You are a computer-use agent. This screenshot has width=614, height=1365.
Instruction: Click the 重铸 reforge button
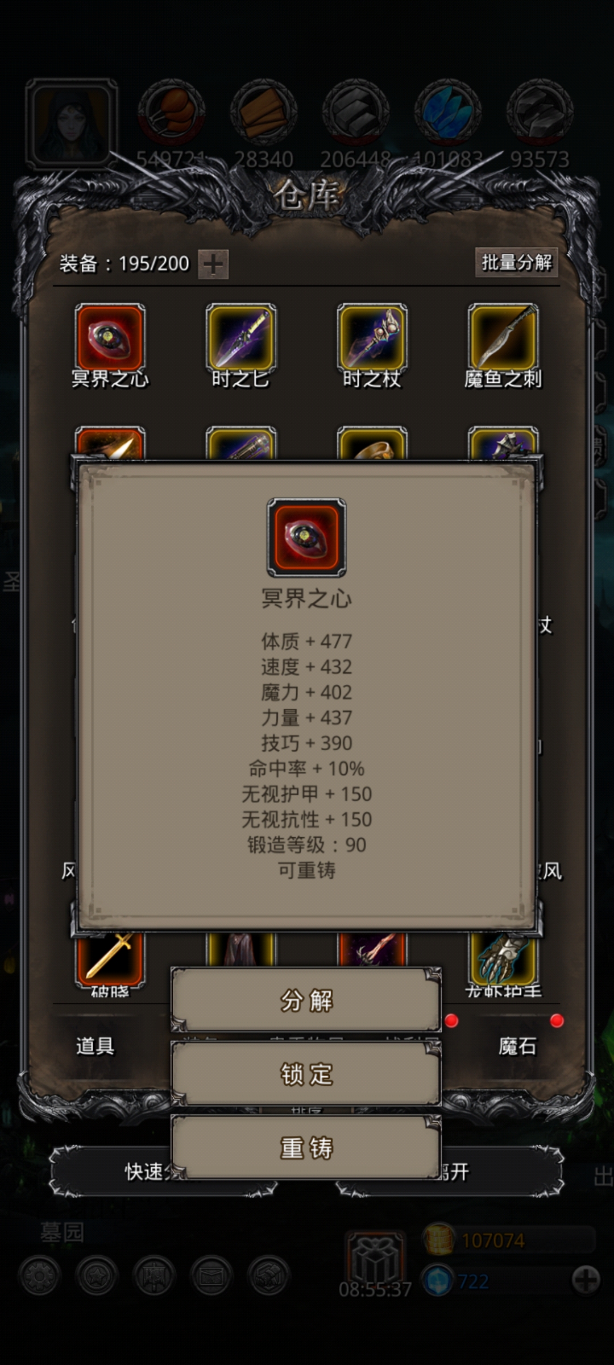306,1148
